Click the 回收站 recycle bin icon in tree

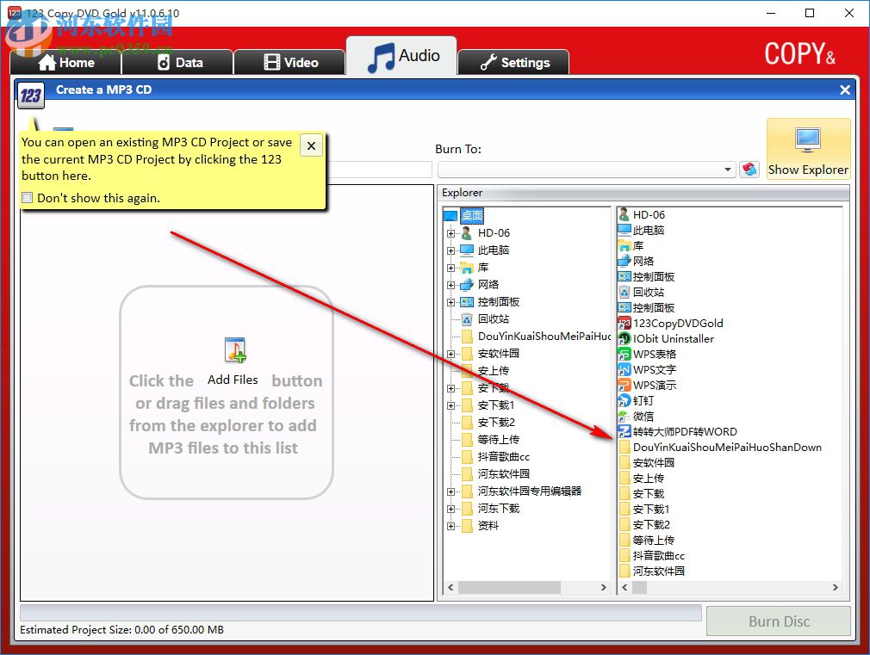pos(467,319)
